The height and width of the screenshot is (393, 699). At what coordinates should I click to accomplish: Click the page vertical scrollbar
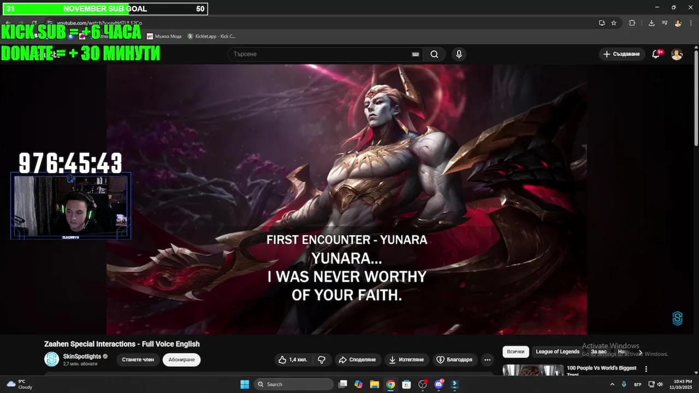click(x=696, y=98)
